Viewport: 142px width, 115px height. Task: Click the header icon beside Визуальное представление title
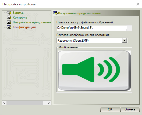point(55,13)
